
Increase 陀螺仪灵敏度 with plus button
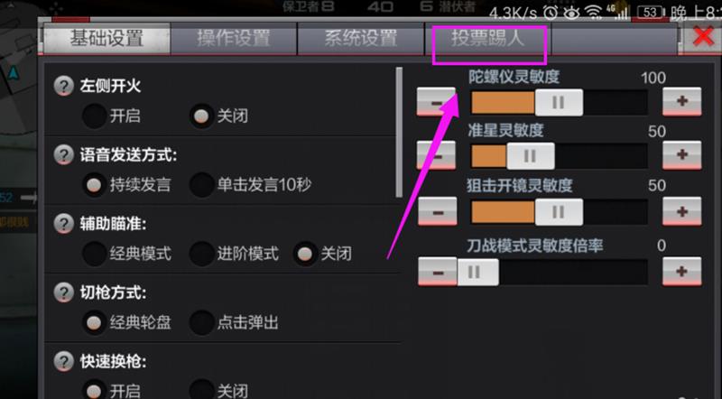click(x=682, y=101)
